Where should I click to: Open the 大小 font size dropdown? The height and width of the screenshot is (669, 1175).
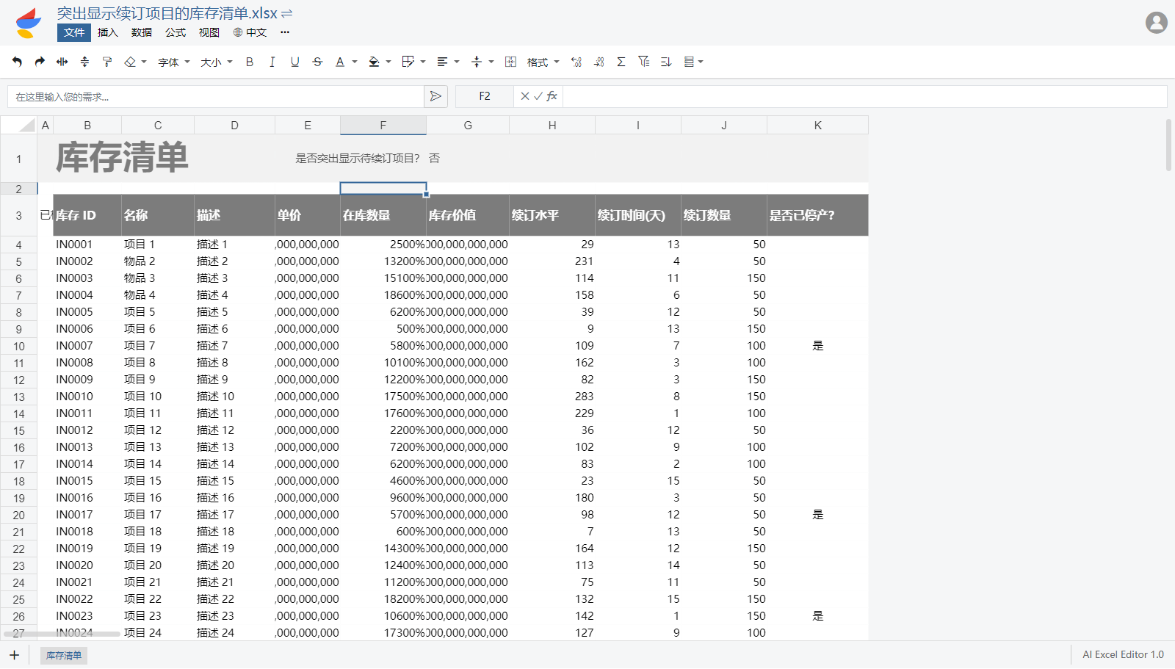point(214,62)
